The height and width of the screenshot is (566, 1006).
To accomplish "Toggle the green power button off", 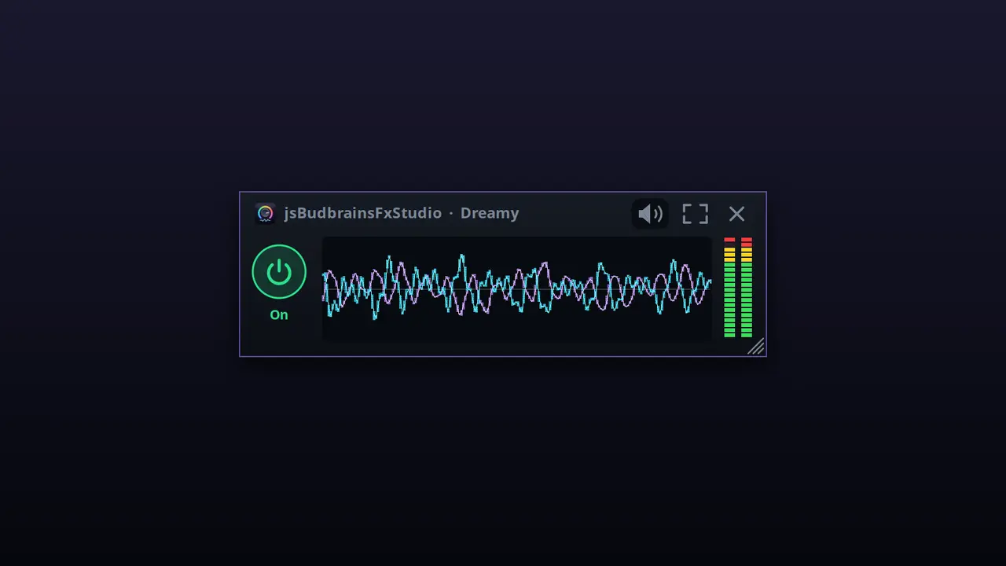I will pyautogui.click(x=279, y=272).
